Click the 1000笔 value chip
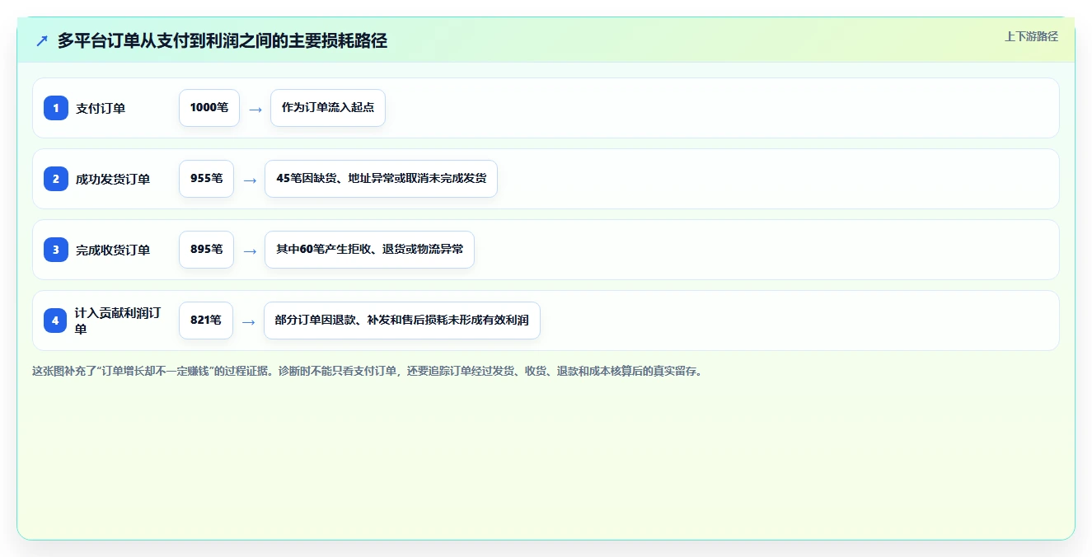The image size is (1092, 557). [x=209, y=108]
